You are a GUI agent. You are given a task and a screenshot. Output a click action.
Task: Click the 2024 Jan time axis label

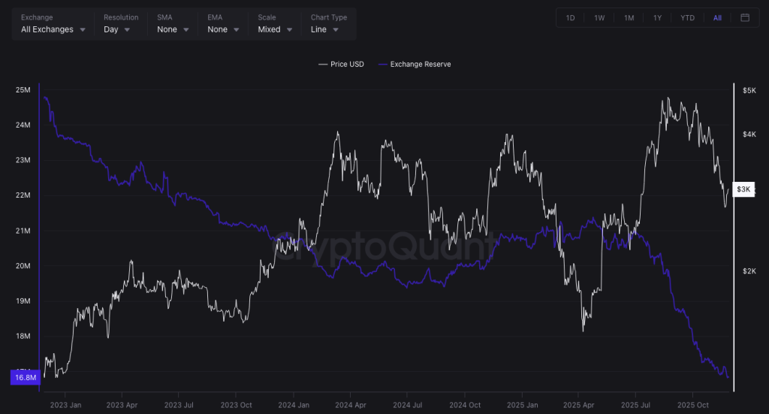[293, 404]
